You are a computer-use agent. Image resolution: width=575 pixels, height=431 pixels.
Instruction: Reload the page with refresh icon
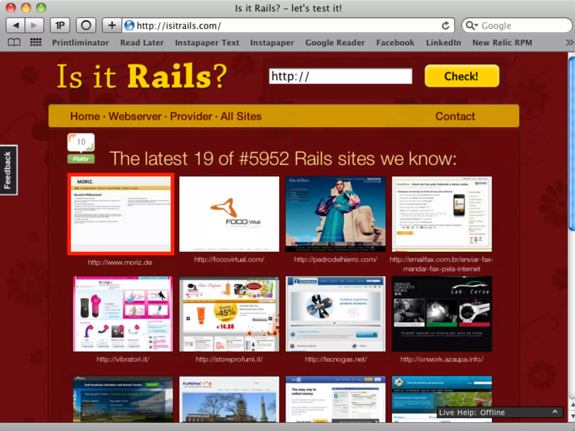(x=445, y=26)
